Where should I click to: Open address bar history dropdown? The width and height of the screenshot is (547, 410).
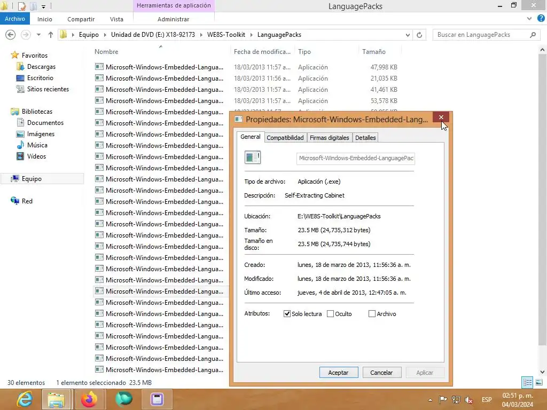[x=408, y=35]
